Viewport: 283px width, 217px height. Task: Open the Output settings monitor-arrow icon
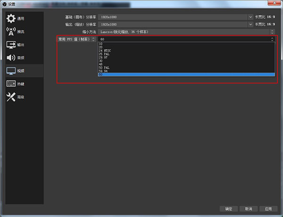pyautogui.click(x=11, y=45)
